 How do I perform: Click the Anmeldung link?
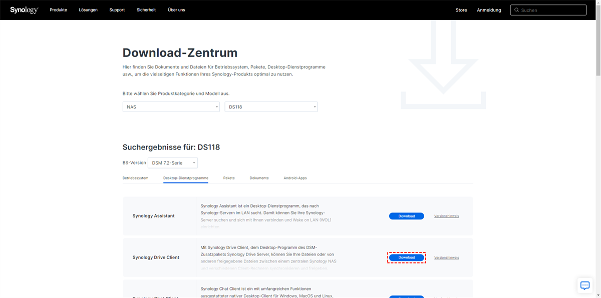[489, 10]
